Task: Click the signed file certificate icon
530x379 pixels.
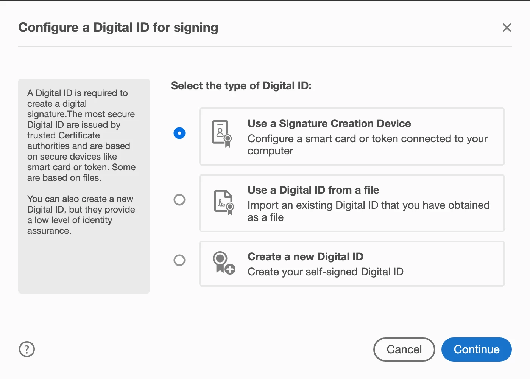Action: [224, 202]
